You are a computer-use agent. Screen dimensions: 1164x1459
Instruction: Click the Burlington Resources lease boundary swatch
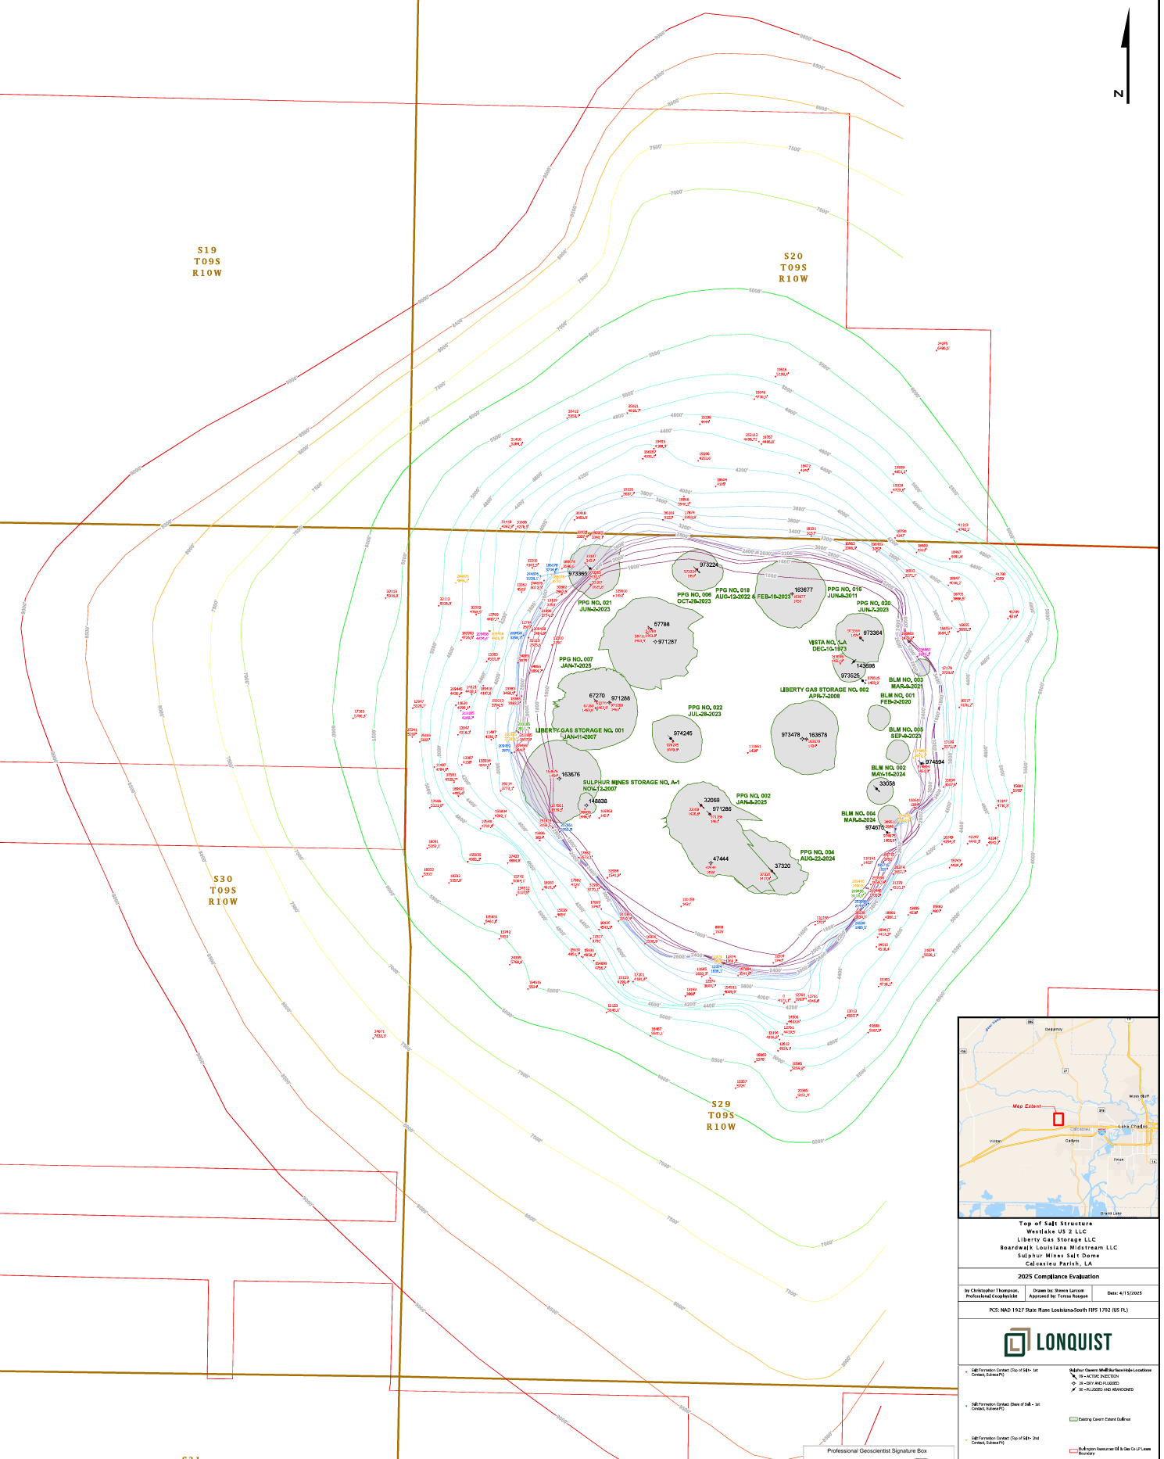1073,1450
